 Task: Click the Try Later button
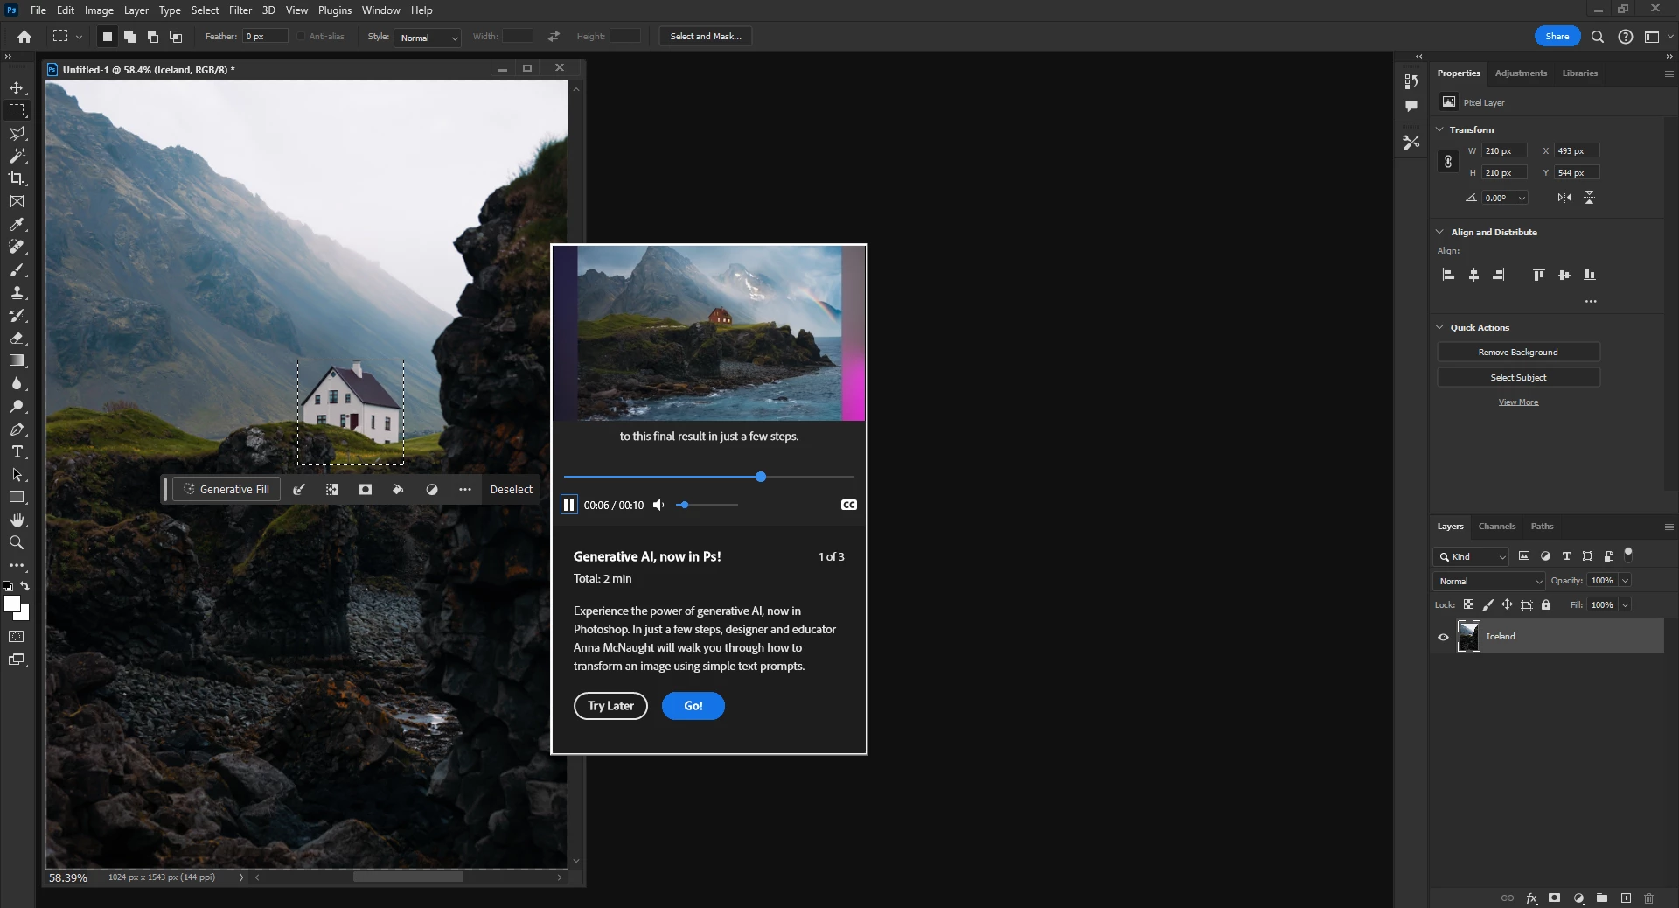[610, 706]
